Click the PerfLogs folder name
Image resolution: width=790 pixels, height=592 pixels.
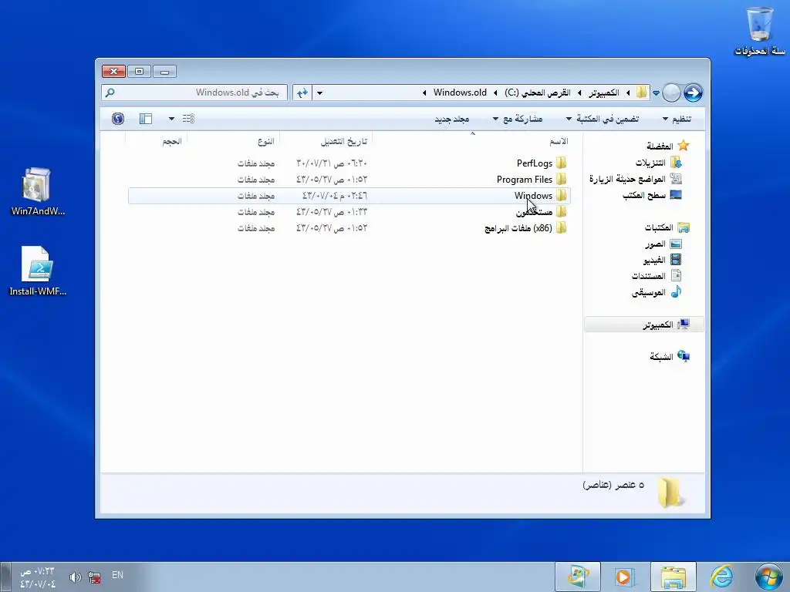click(x=535, y=163)
